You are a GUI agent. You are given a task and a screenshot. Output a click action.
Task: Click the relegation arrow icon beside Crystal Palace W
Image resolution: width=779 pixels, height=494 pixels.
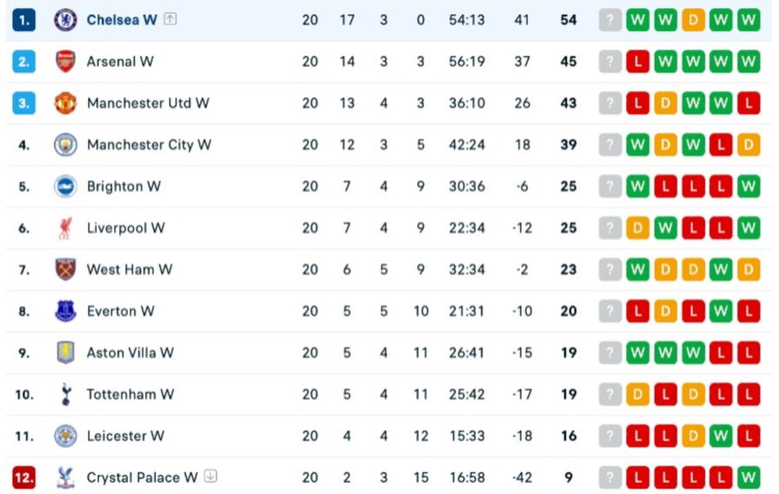210,477
